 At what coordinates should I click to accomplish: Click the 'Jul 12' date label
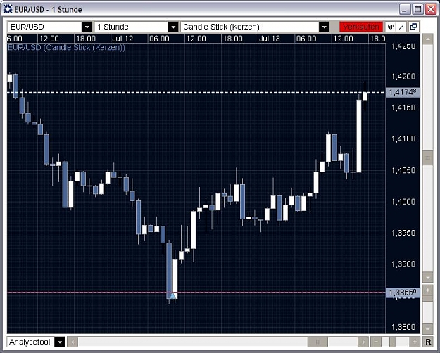point(122,39)
